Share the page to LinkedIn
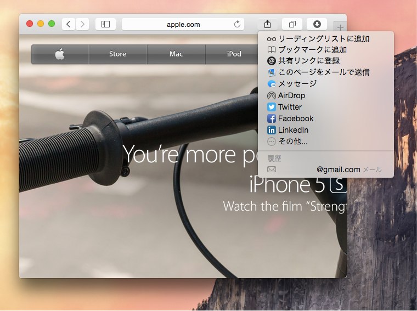This screenshot has height=311, width=417. (x=326, y=130)
